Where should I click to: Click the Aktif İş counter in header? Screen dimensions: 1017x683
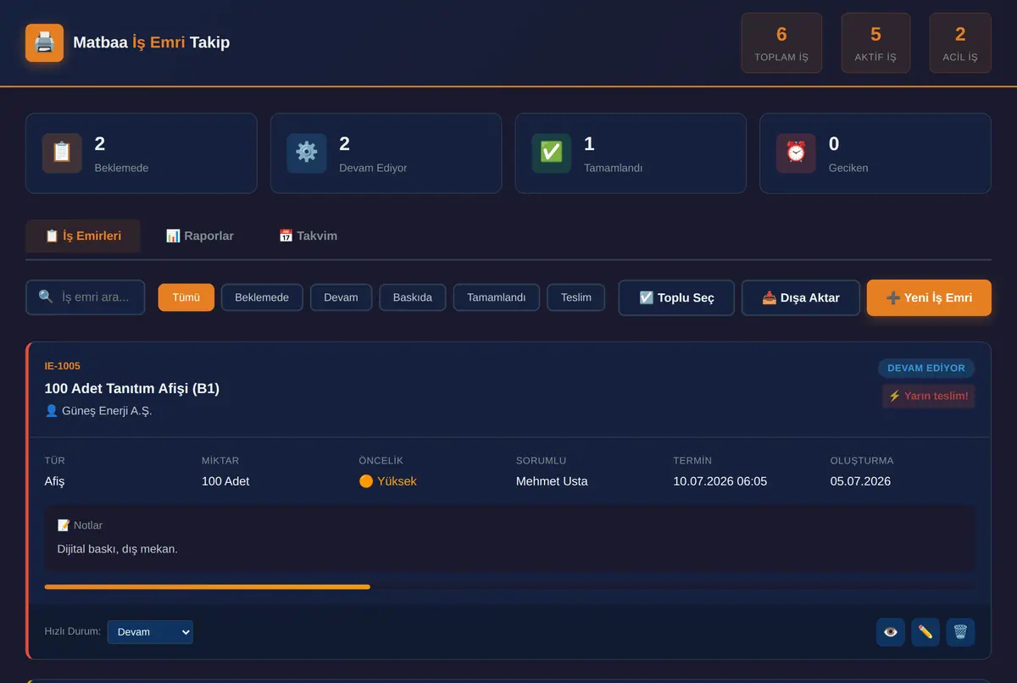(x=875, y=42)
